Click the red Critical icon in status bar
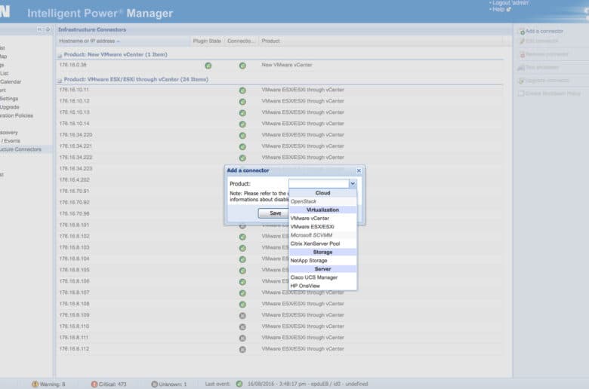The height and width of the screenshot is (389, 589). (x=94, y=384)
